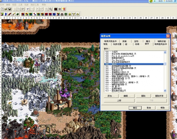Click the first brown objects palette icon
The height and width of the screenshot is (139, 177).
23,14
